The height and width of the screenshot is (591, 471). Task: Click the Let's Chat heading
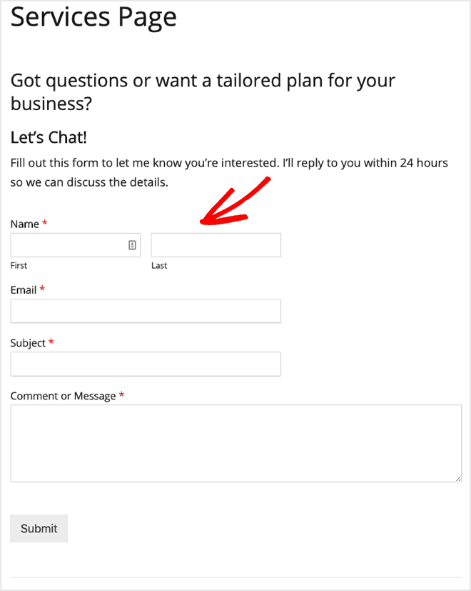point(49,137)
